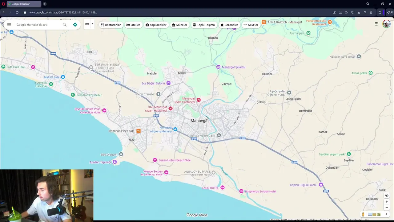Click the Ece Düğün Salonu marker
The height and width of the screenshot is (222, 394).
click(x=168, y=83)
